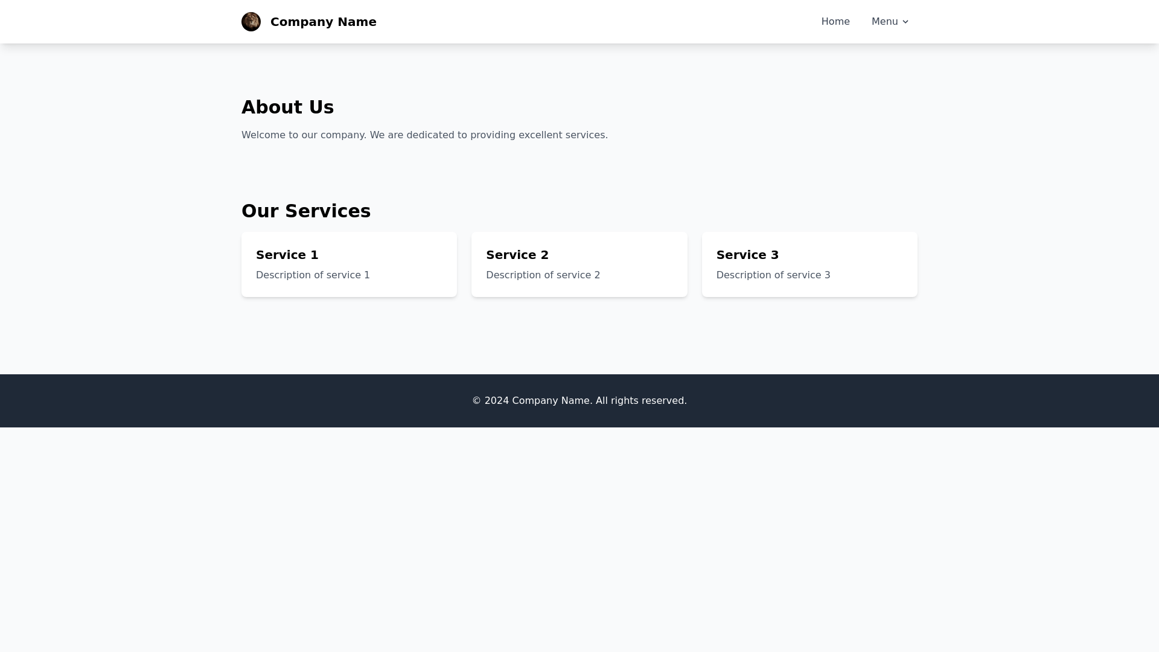Open the Service 1 card
The image size is (1159, 652).
point(349,264)
